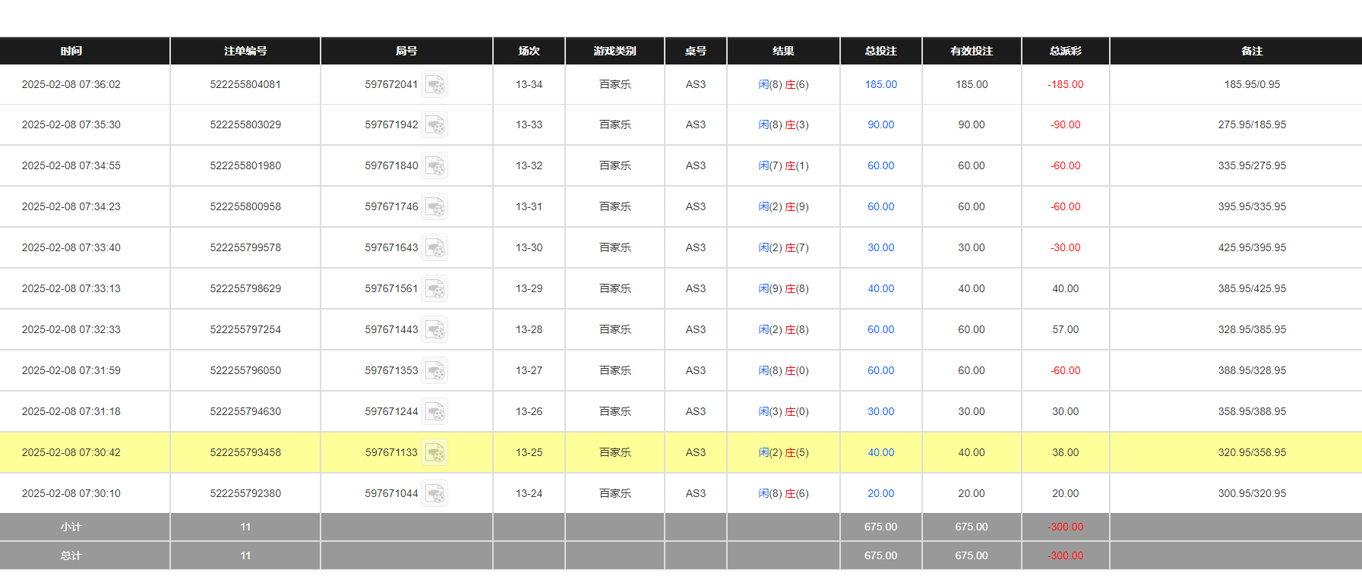Select bet number 522255797254
The height and width of the screenshot is (582, 1362).
click(x=245, y=329)
